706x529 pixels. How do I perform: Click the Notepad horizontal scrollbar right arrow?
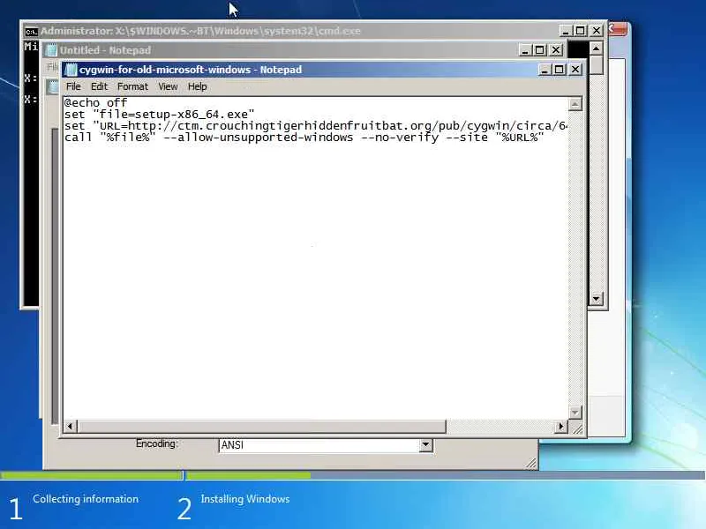[x=560, y=426]
